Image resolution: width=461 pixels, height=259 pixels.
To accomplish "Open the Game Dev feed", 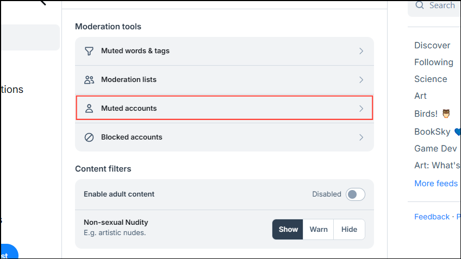I will (434, 148).
